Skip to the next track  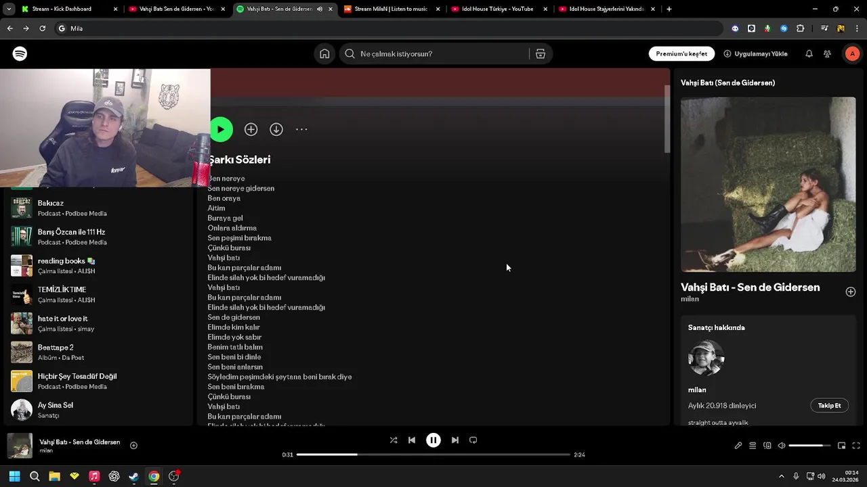click(455, 440)
